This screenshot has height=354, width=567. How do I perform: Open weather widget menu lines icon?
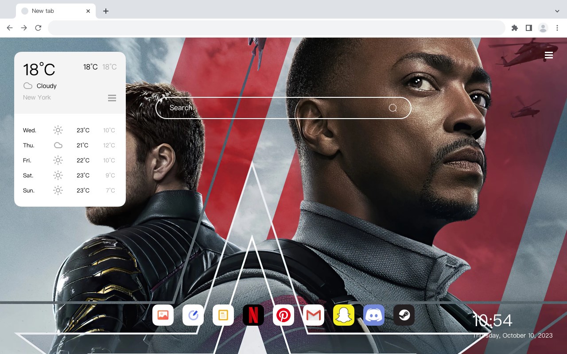[x=112, y=98]
